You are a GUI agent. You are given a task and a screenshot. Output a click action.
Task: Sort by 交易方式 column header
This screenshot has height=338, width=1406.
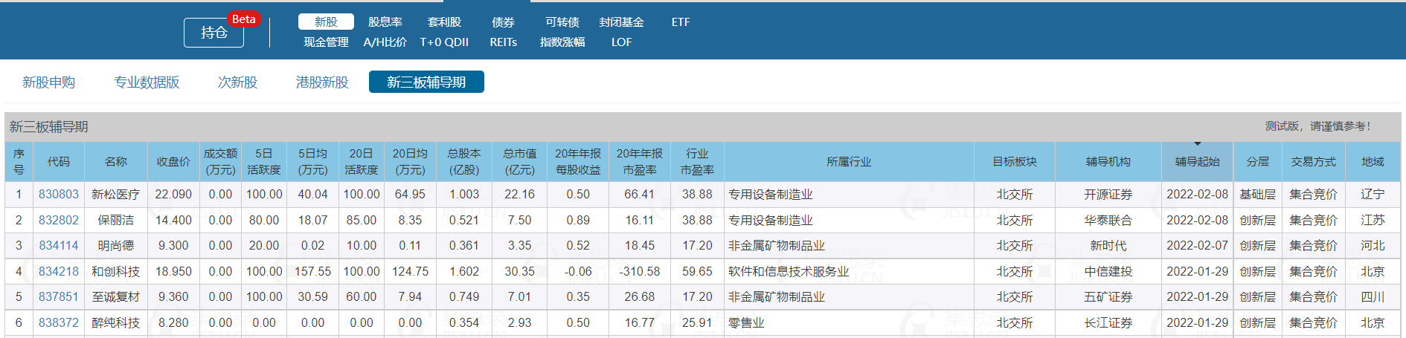[1314, 162]
